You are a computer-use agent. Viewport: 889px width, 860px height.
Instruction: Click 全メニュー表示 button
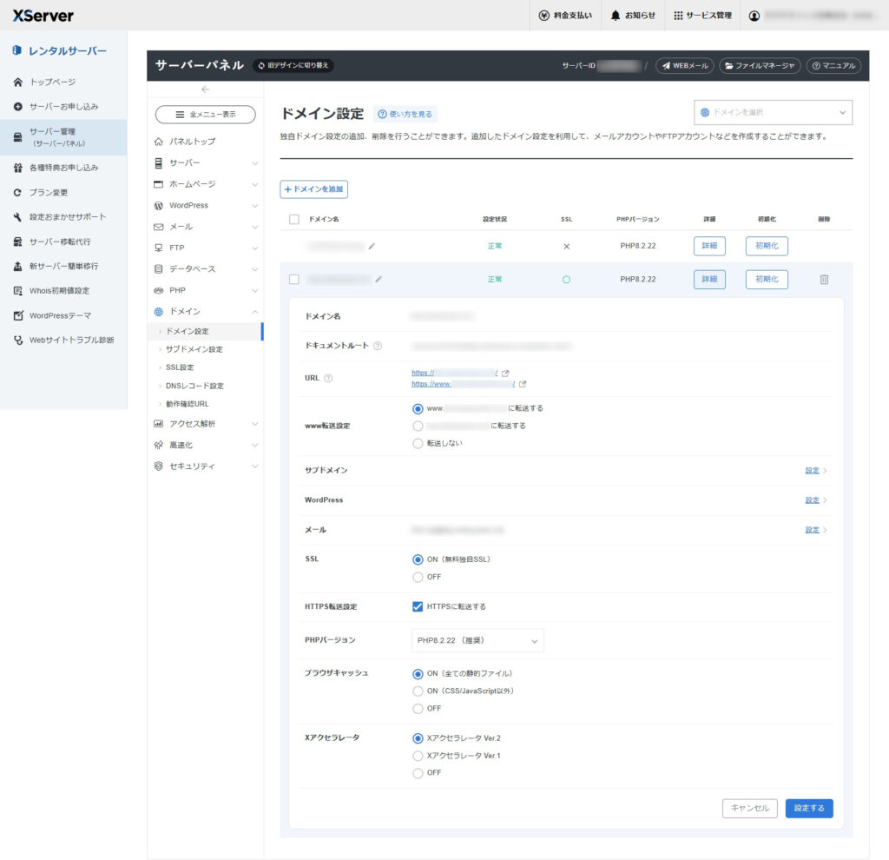pos(205,115)
